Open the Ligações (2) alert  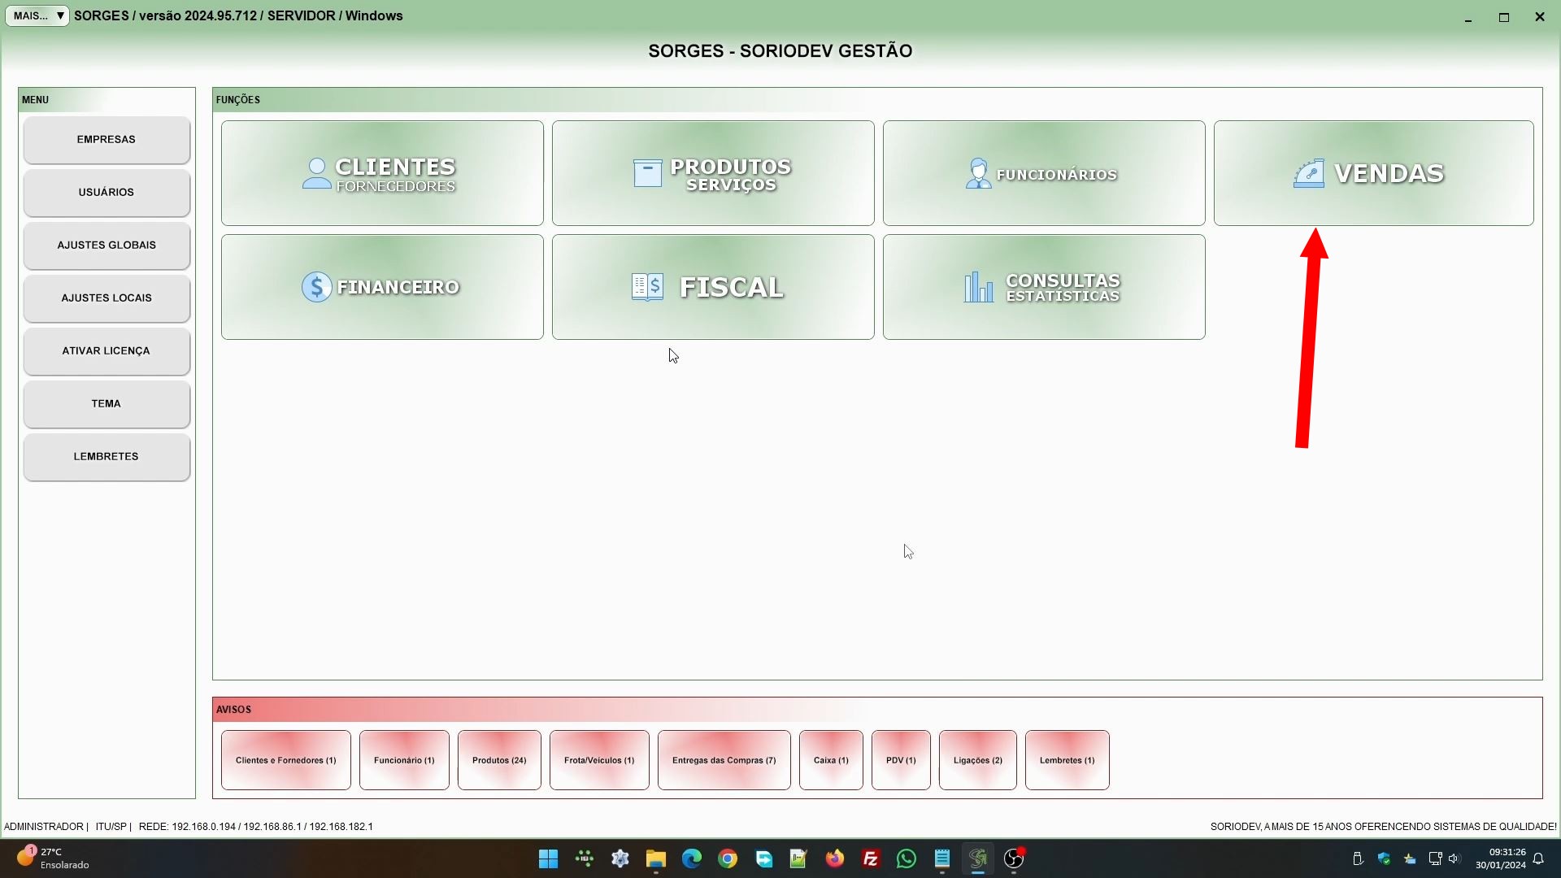977,760
